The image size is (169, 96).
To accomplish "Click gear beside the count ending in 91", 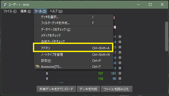I will pos(120,37).
